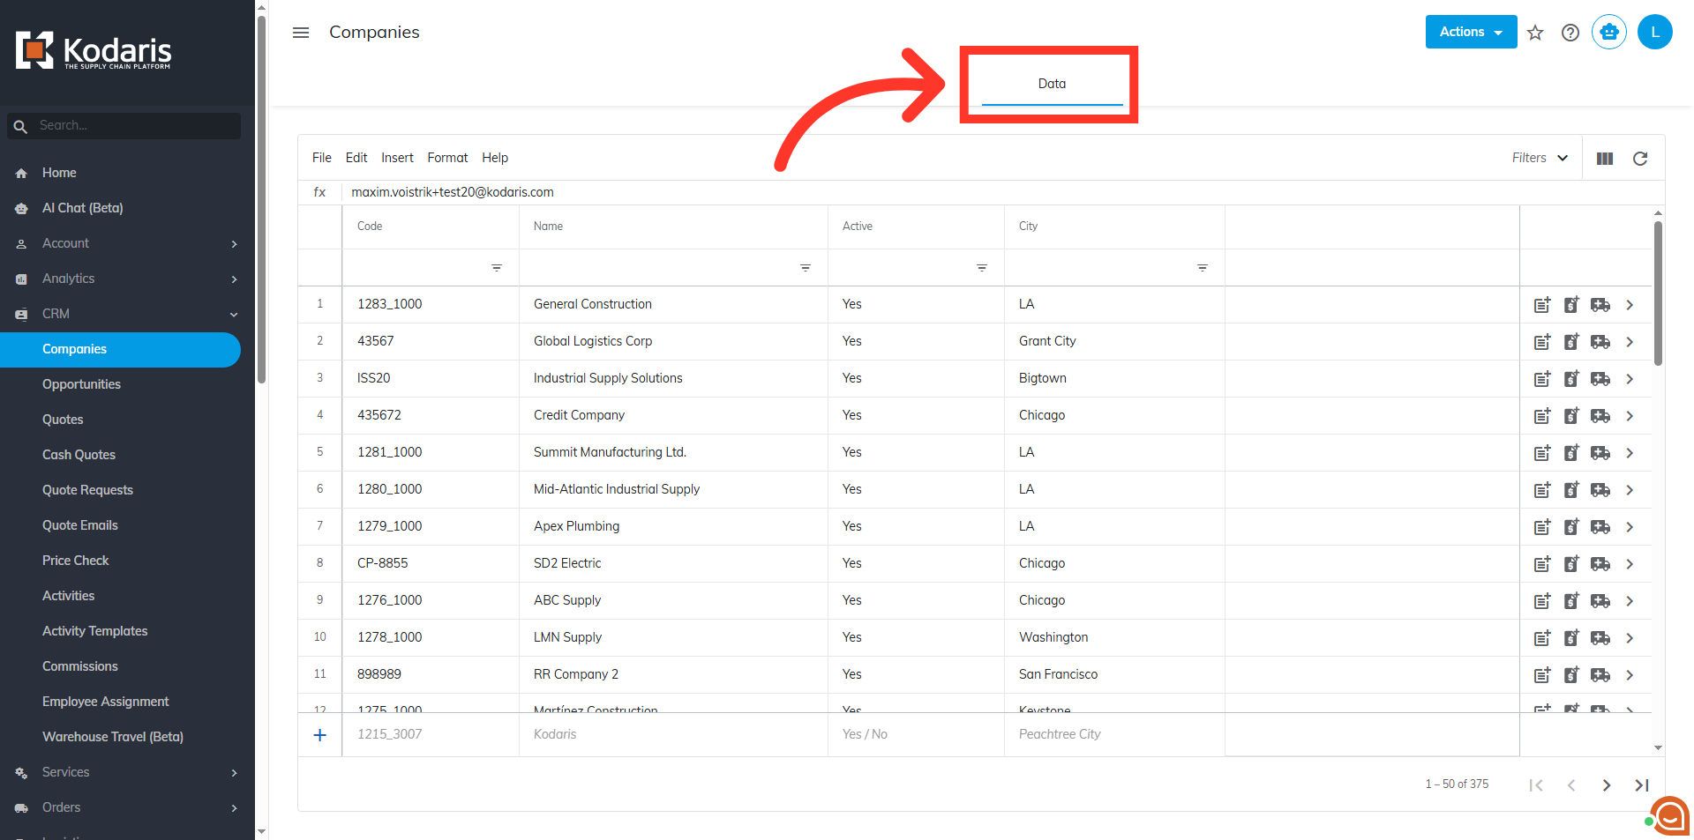Select the cell 'Grant City'
Screen dimensions: 1694x840
tap(1114, 341)
